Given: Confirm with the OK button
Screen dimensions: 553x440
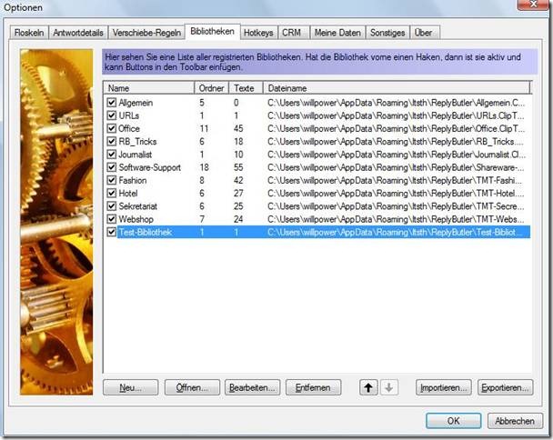Looking at the screenshot, I should click(x=454, y=421).
